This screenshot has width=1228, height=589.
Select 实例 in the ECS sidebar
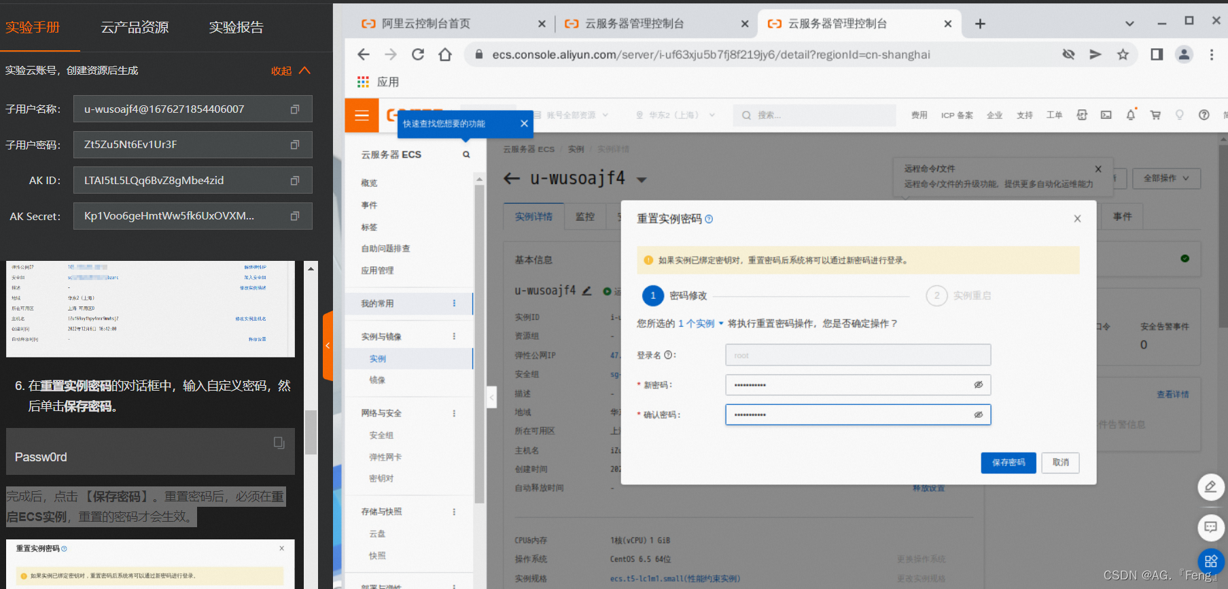[378, 359]
